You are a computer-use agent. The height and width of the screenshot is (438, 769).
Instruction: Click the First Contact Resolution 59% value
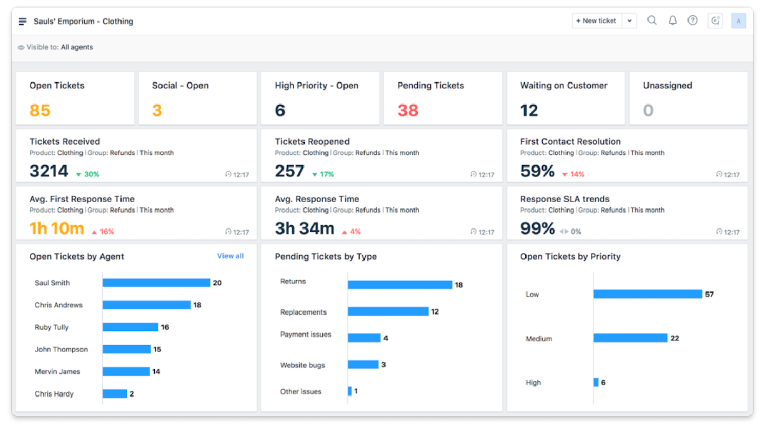[x=537, y=171]
